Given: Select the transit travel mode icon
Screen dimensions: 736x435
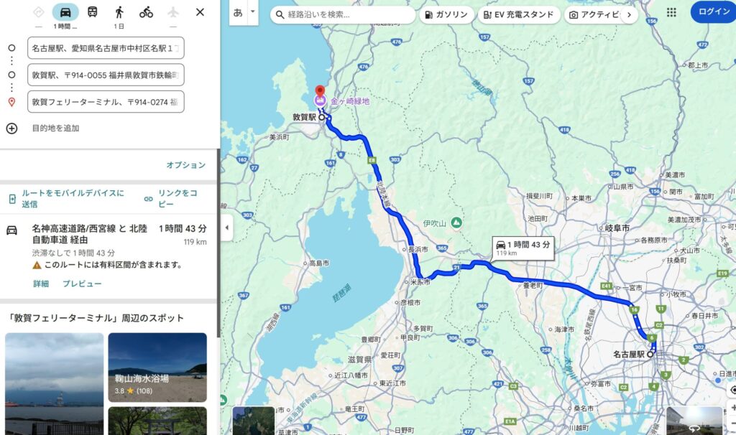Looking at the screenshot, I should (93, 12).
